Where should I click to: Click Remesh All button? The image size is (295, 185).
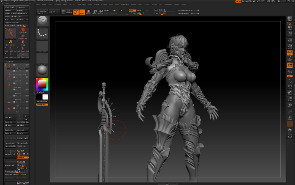click(x=11, y=154)
